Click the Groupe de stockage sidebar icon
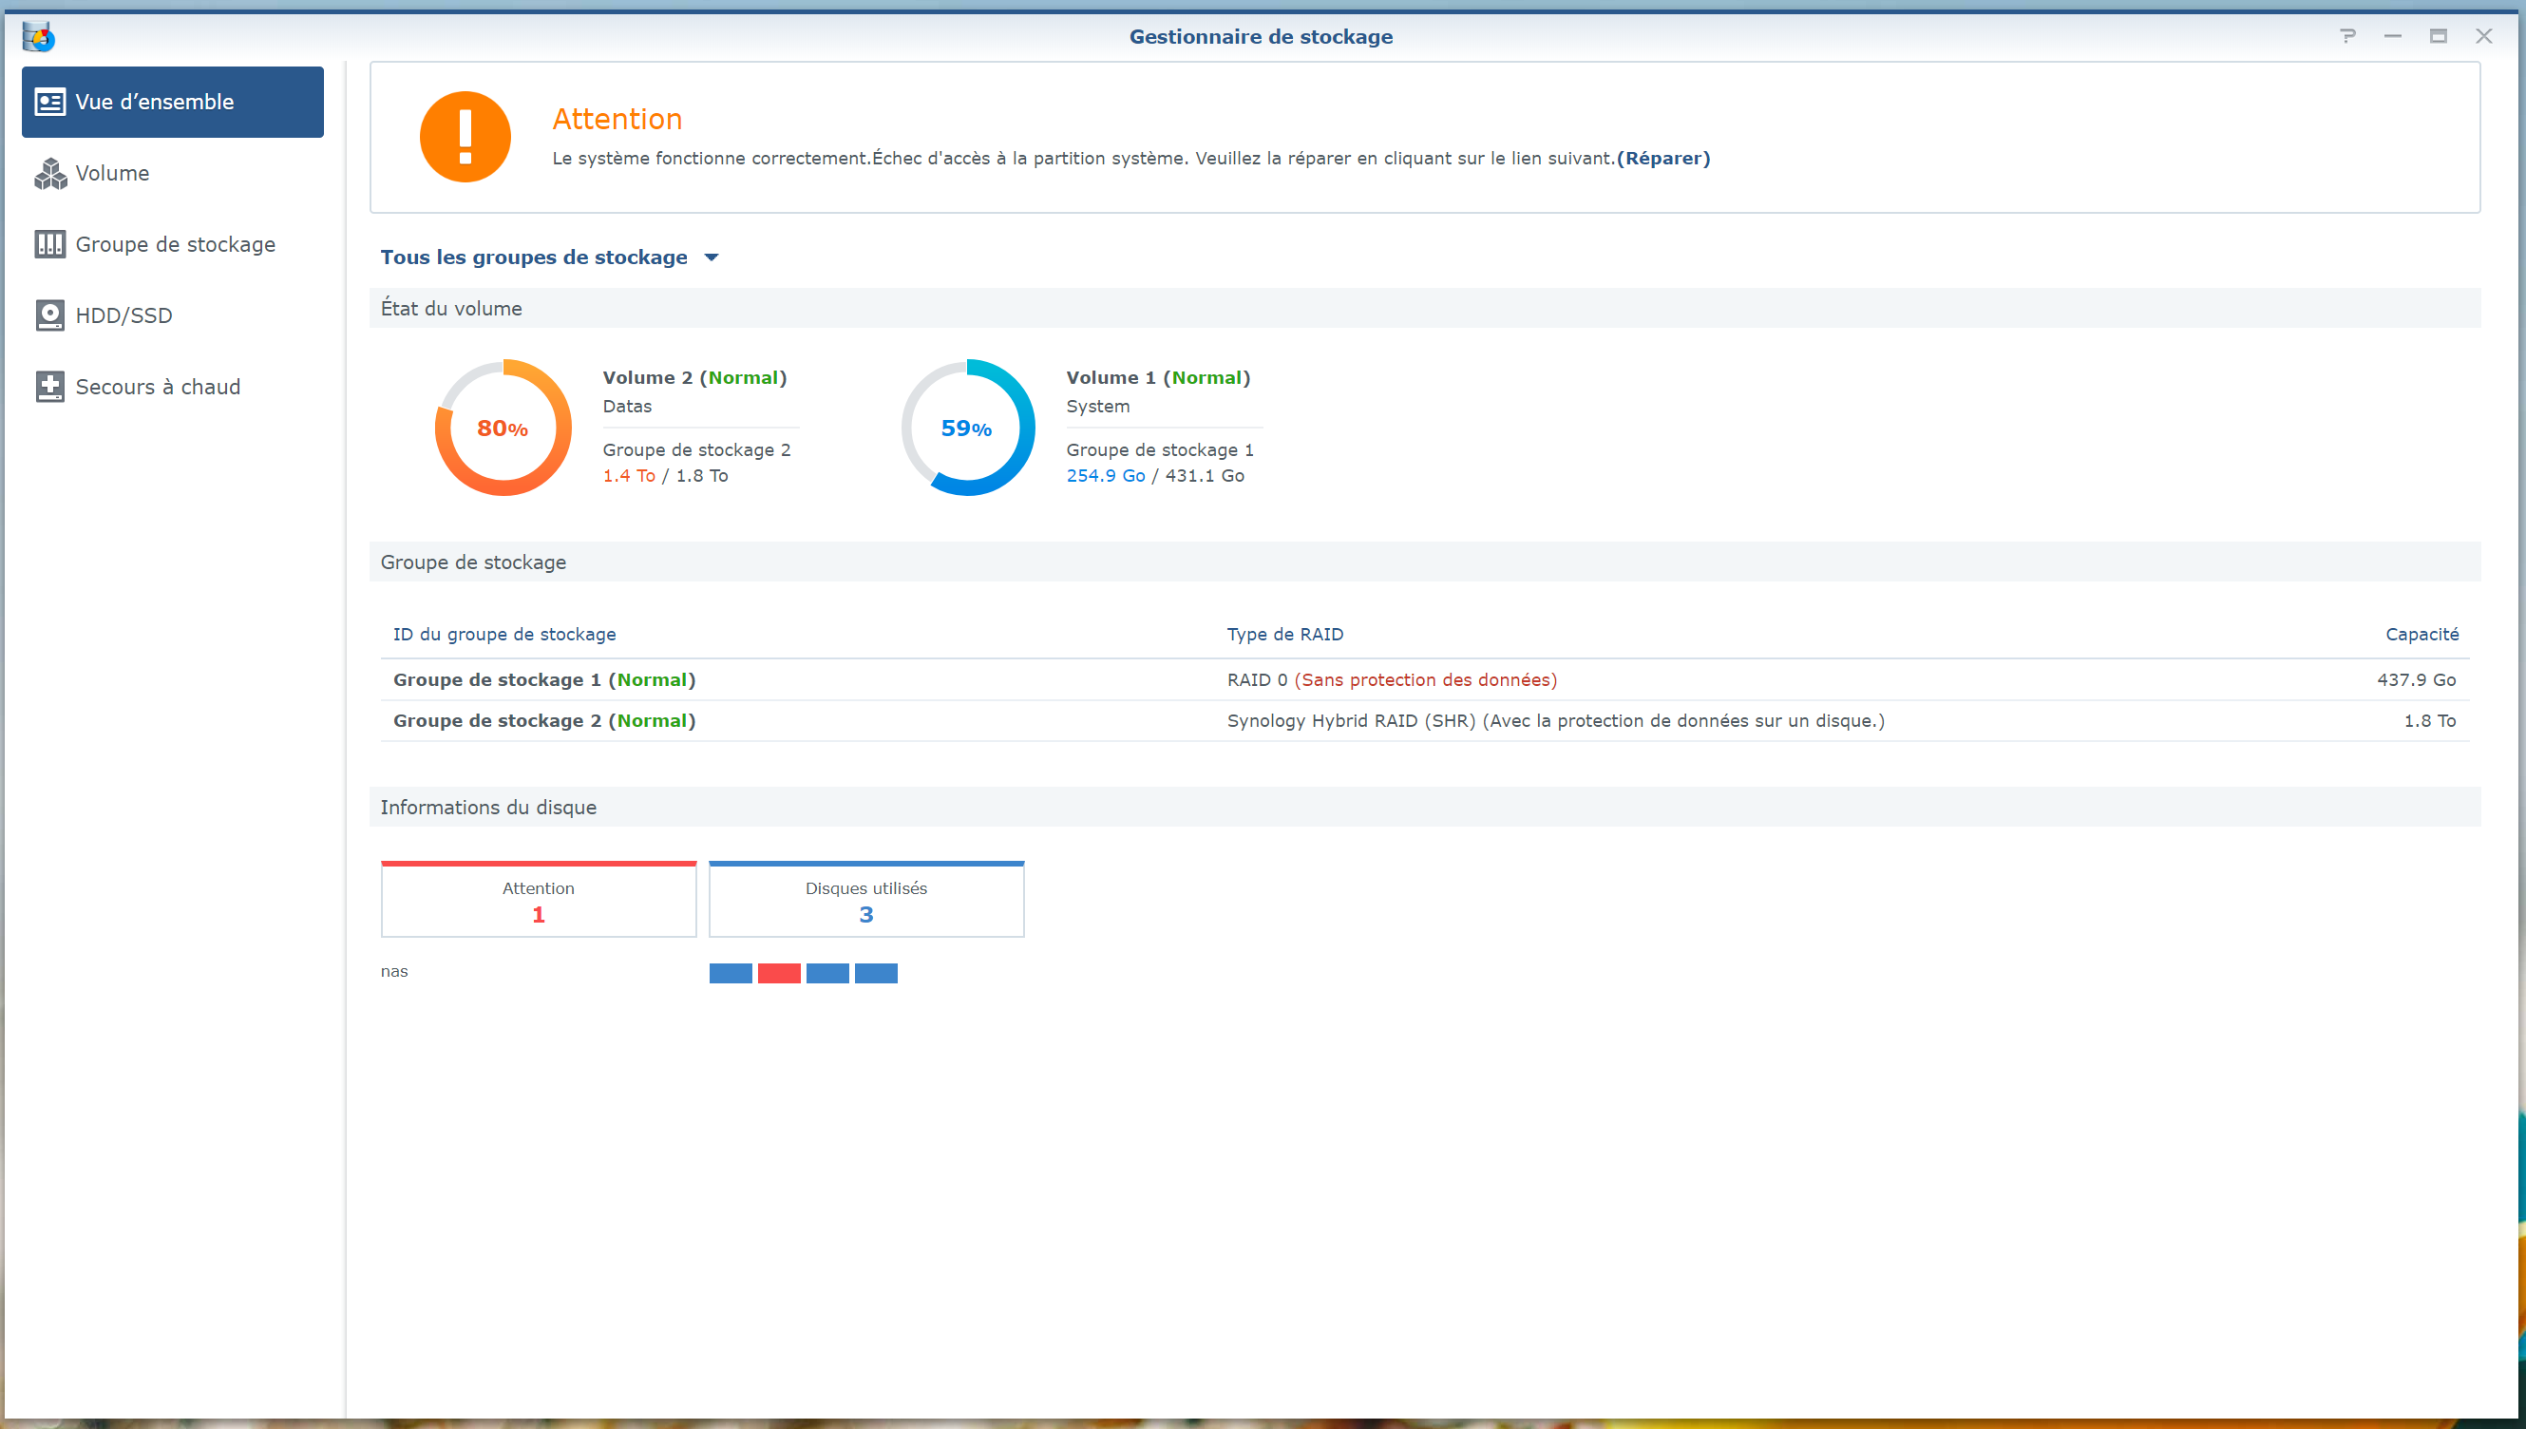The width and height of the screenshot is (2526, 1429). pos(50,244)
